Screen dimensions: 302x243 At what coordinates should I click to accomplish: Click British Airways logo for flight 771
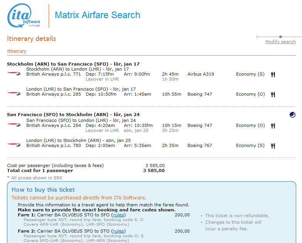pos(13,73)
